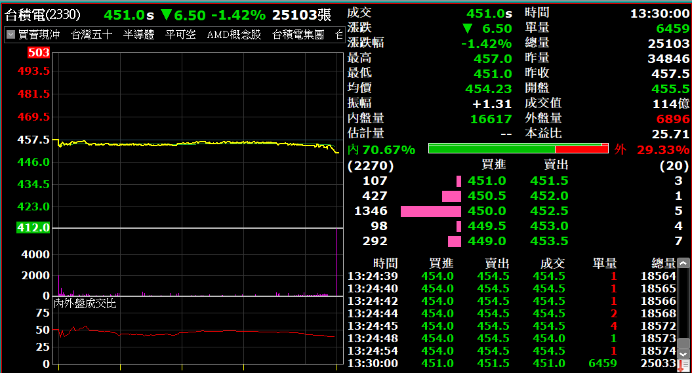Click the 昨量 value 34846
The height and width of the screenshot is (373, 692).
click(x=668, y=58)
